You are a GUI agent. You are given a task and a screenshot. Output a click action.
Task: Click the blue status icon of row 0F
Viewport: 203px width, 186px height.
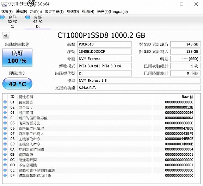5,175
